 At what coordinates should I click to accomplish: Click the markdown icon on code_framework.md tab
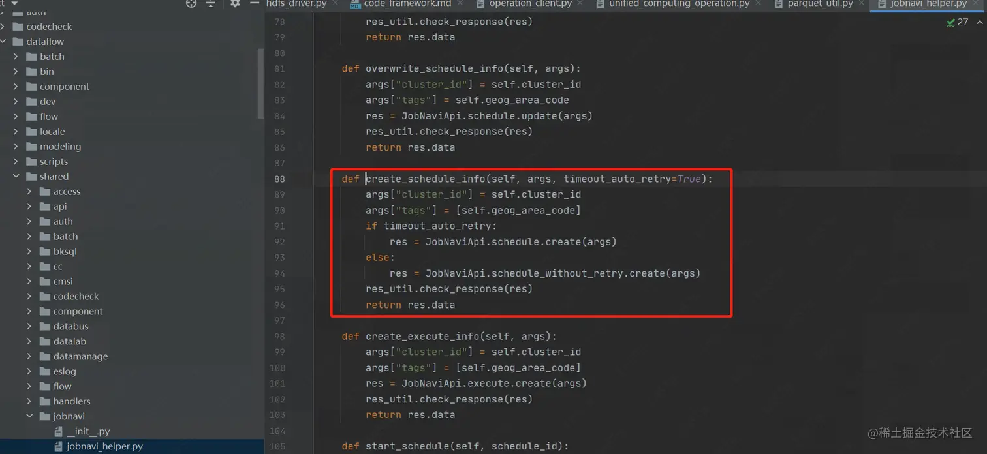click(355, 4)
